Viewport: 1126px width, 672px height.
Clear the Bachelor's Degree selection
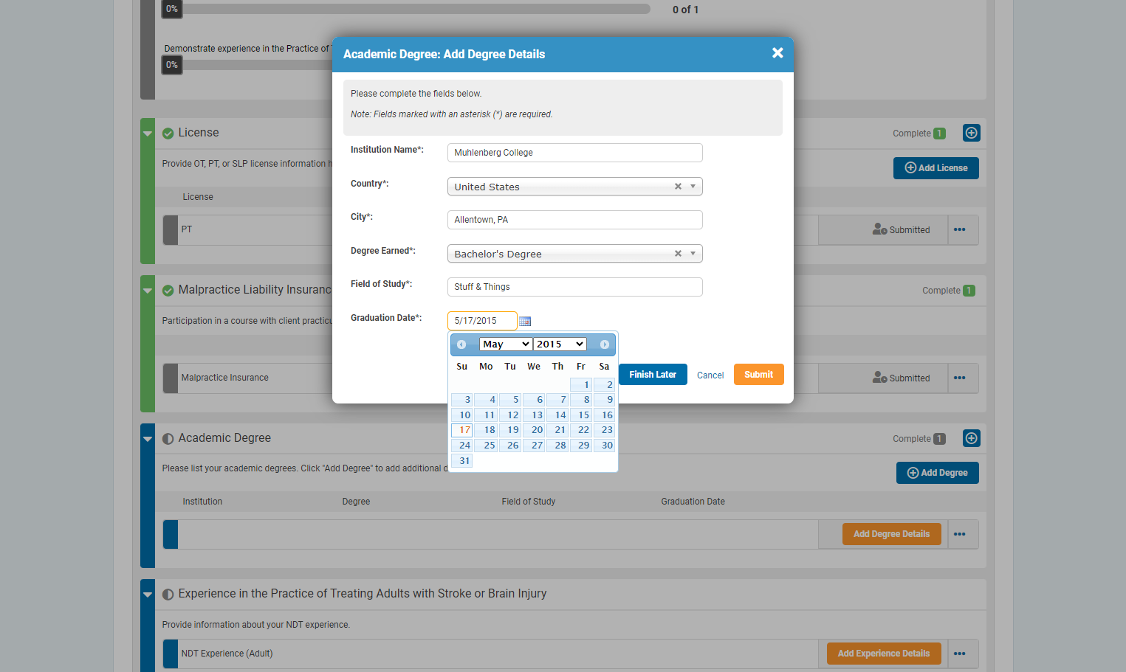(x=678, y=254)
